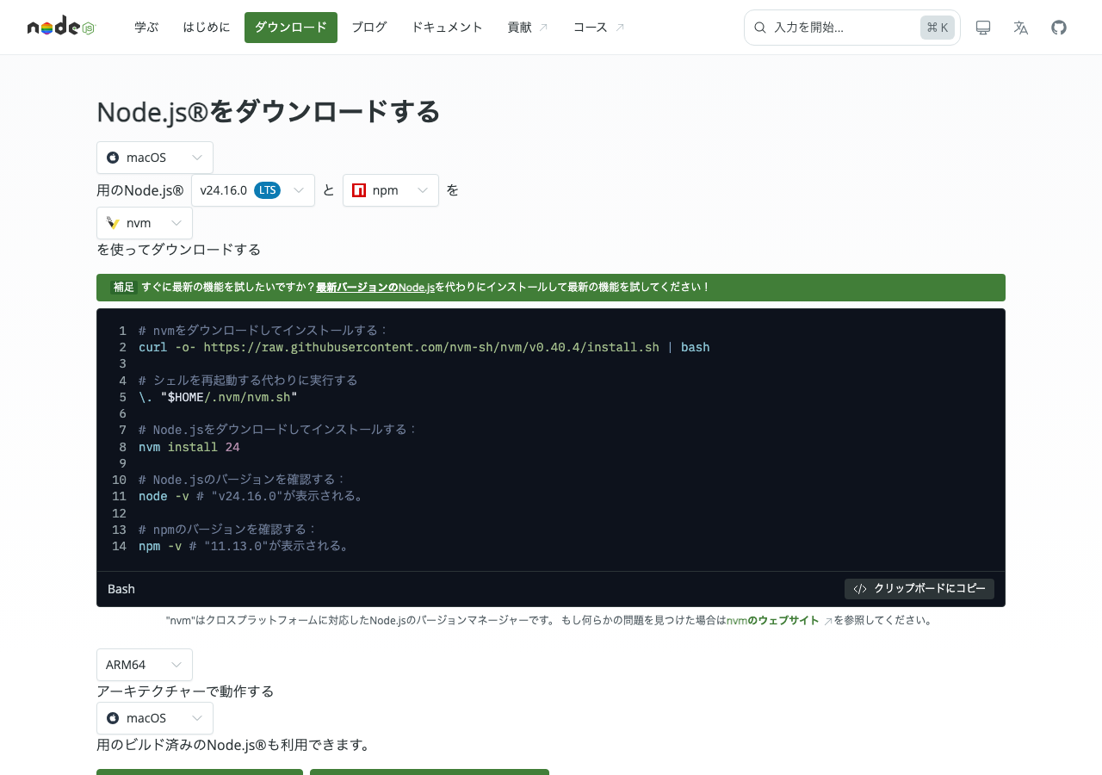Click the curl install command line
This screenshot has height=775, width=1102.
pyautogui.click(x=424, y=347)
